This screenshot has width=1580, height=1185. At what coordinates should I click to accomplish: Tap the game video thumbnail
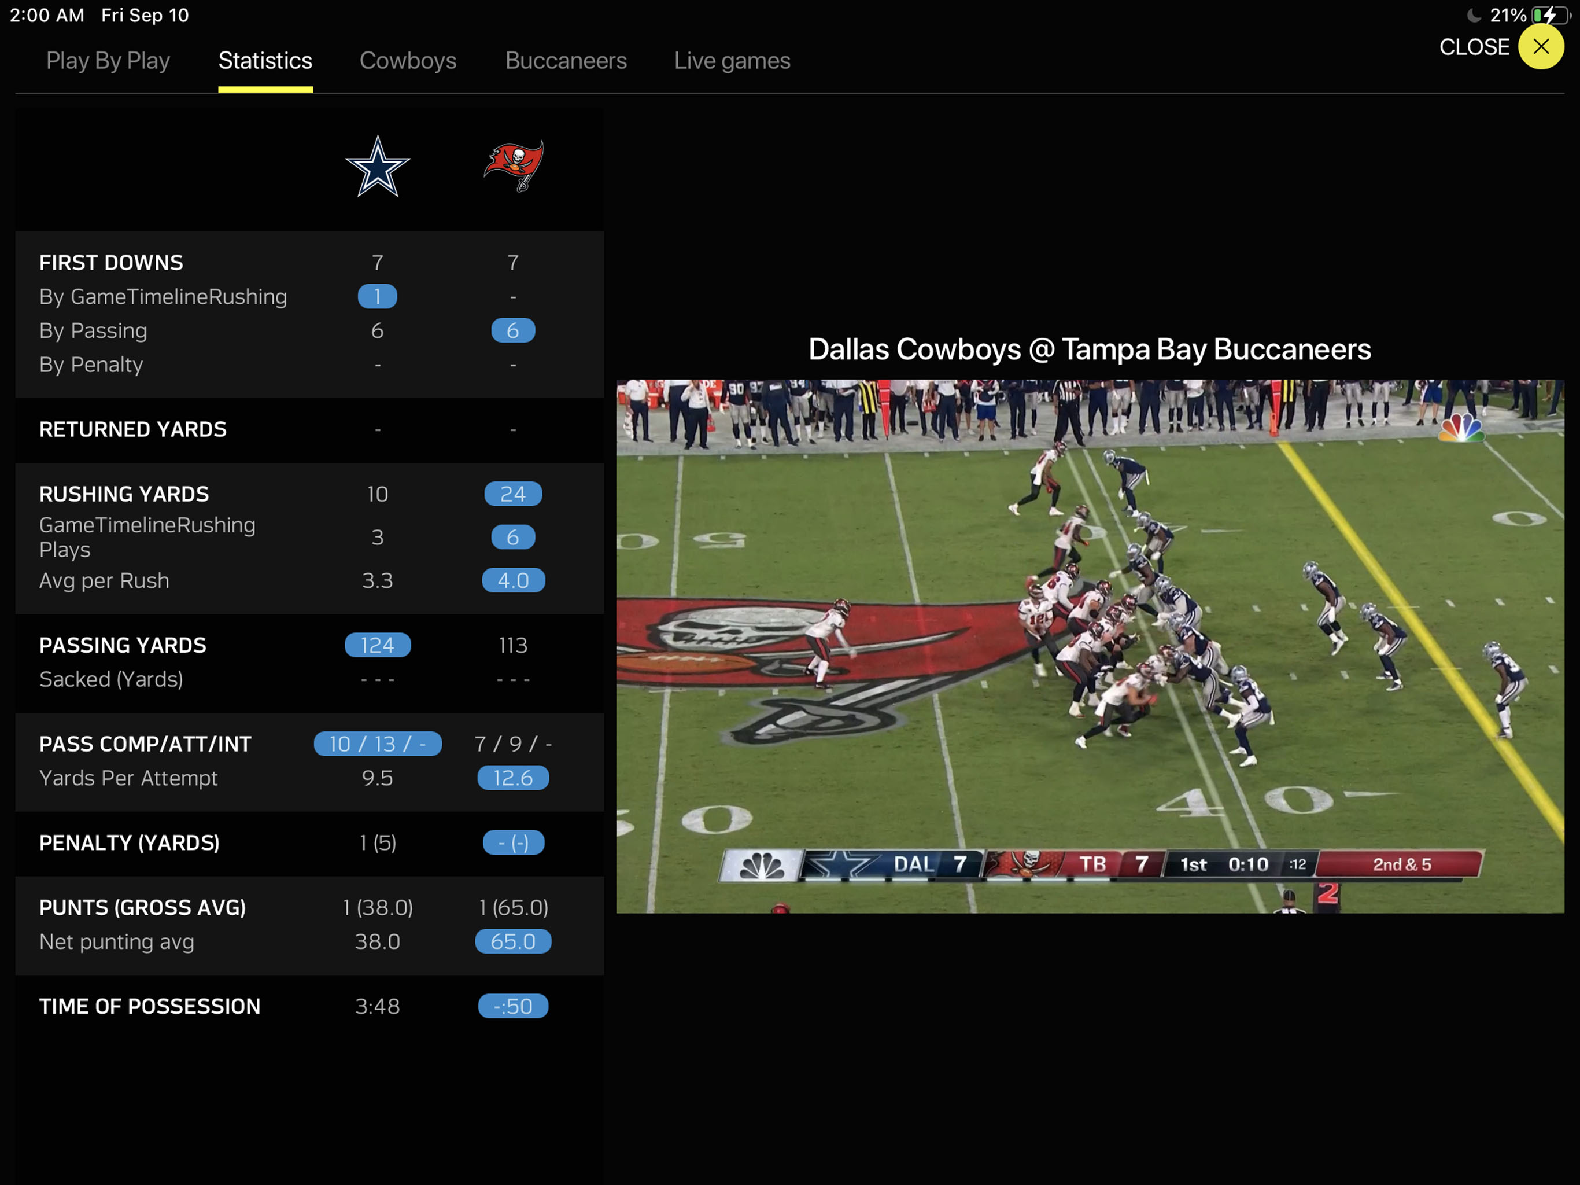point(1090,646)
